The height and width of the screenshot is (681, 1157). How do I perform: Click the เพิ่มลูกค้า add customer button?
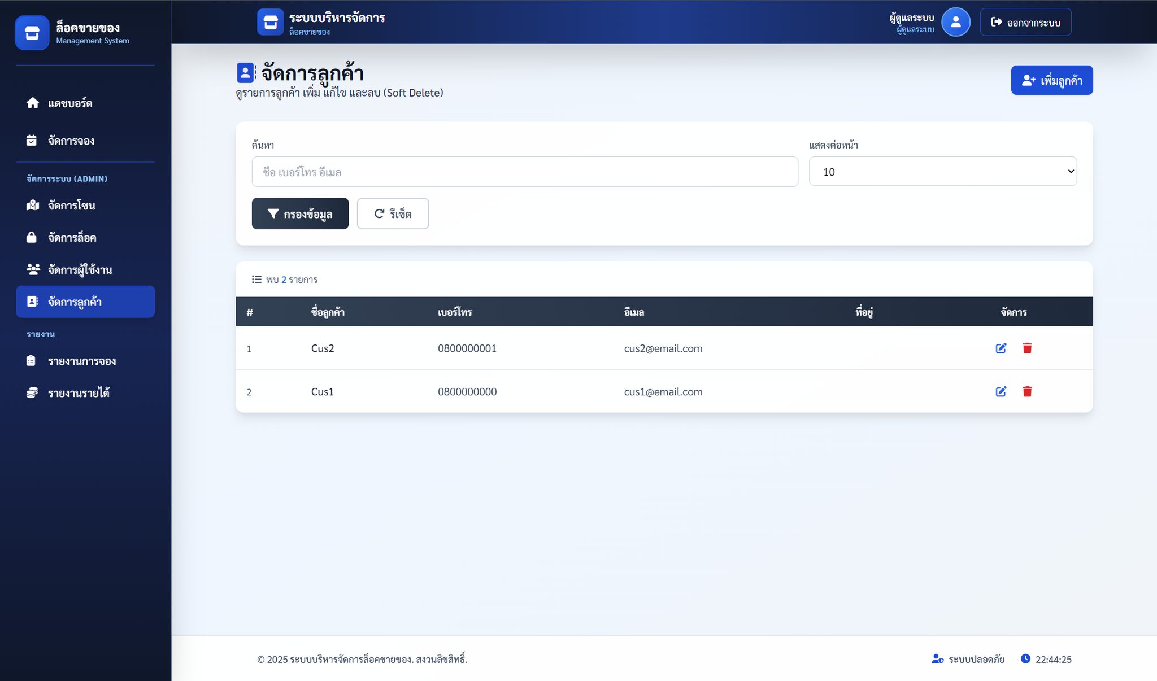(1051, 80)
